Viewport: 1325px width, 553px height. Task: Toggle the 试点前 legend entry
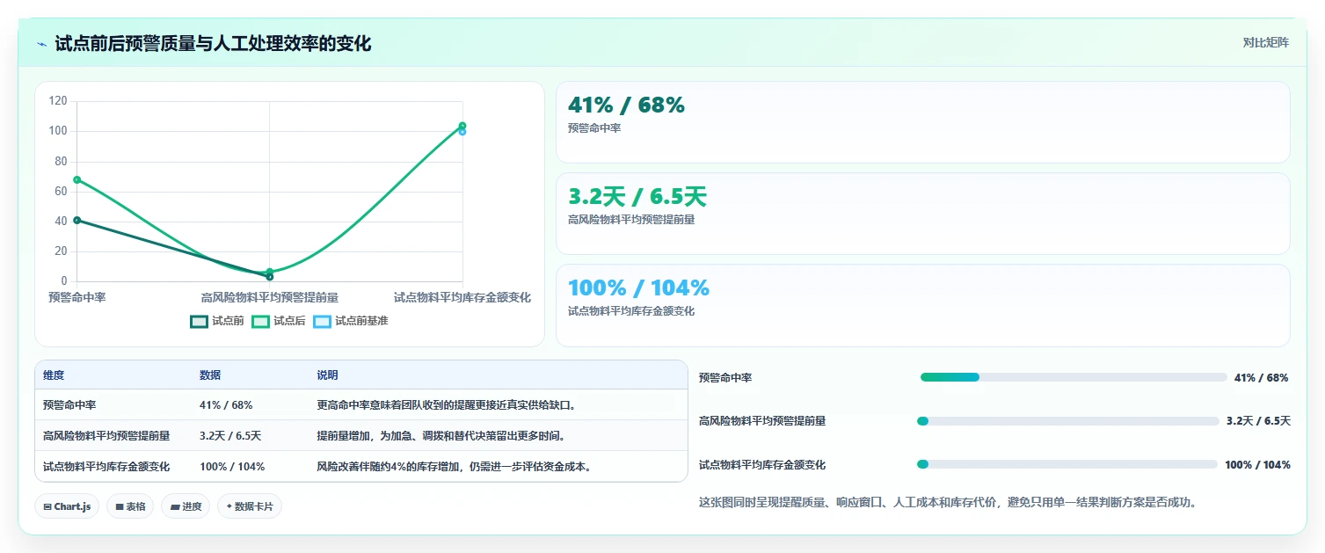(x=217, y=321)
